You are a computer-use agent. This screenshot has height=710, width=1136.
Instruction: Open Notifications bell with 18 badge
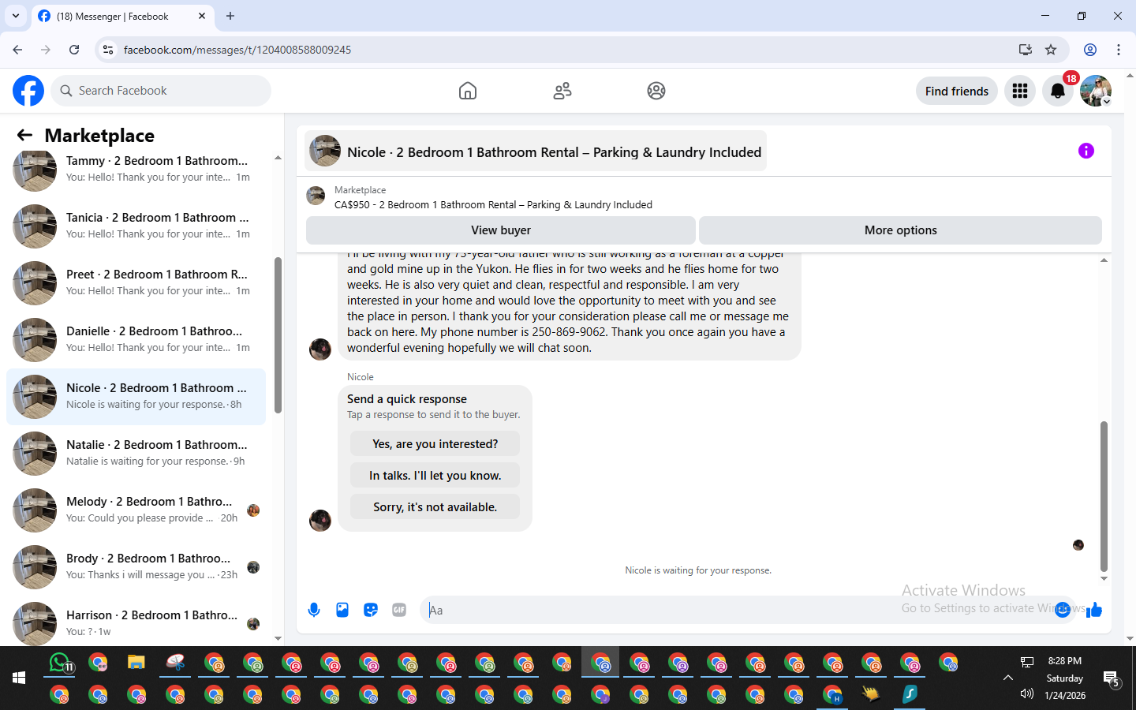(1058, 91)
